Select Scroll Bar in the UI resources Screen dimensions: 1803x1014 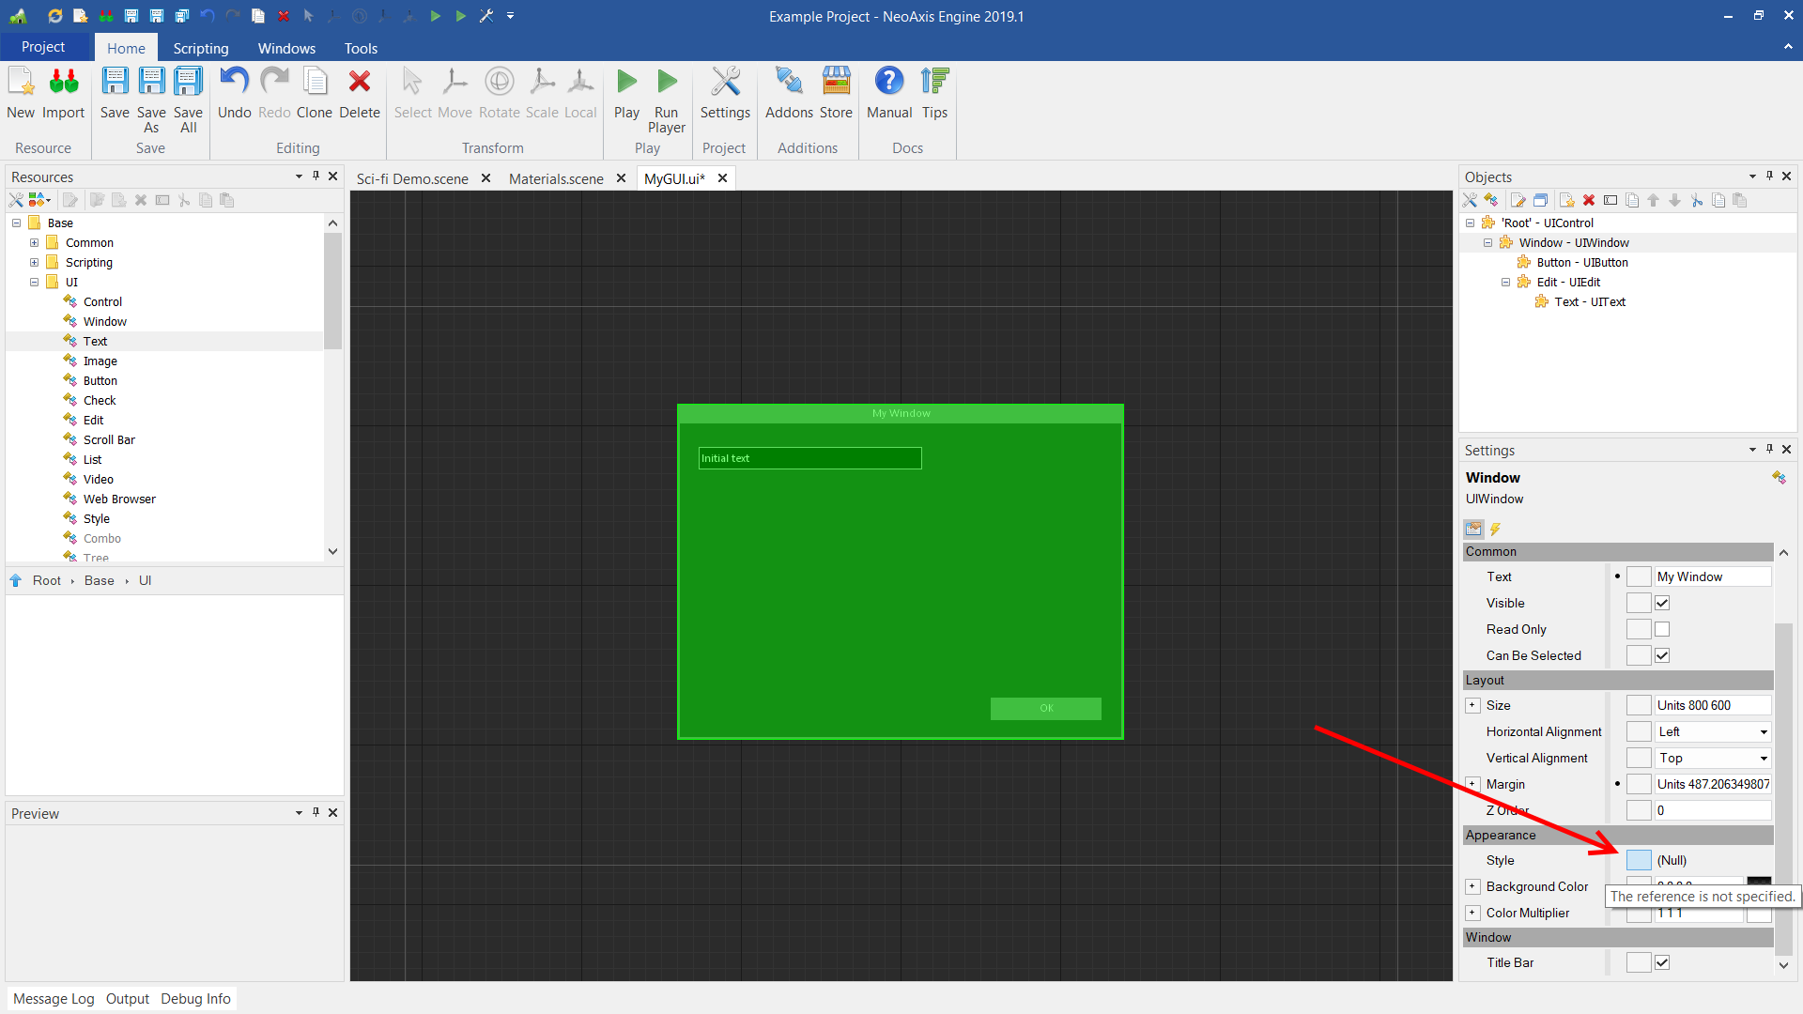coord(109,439)
